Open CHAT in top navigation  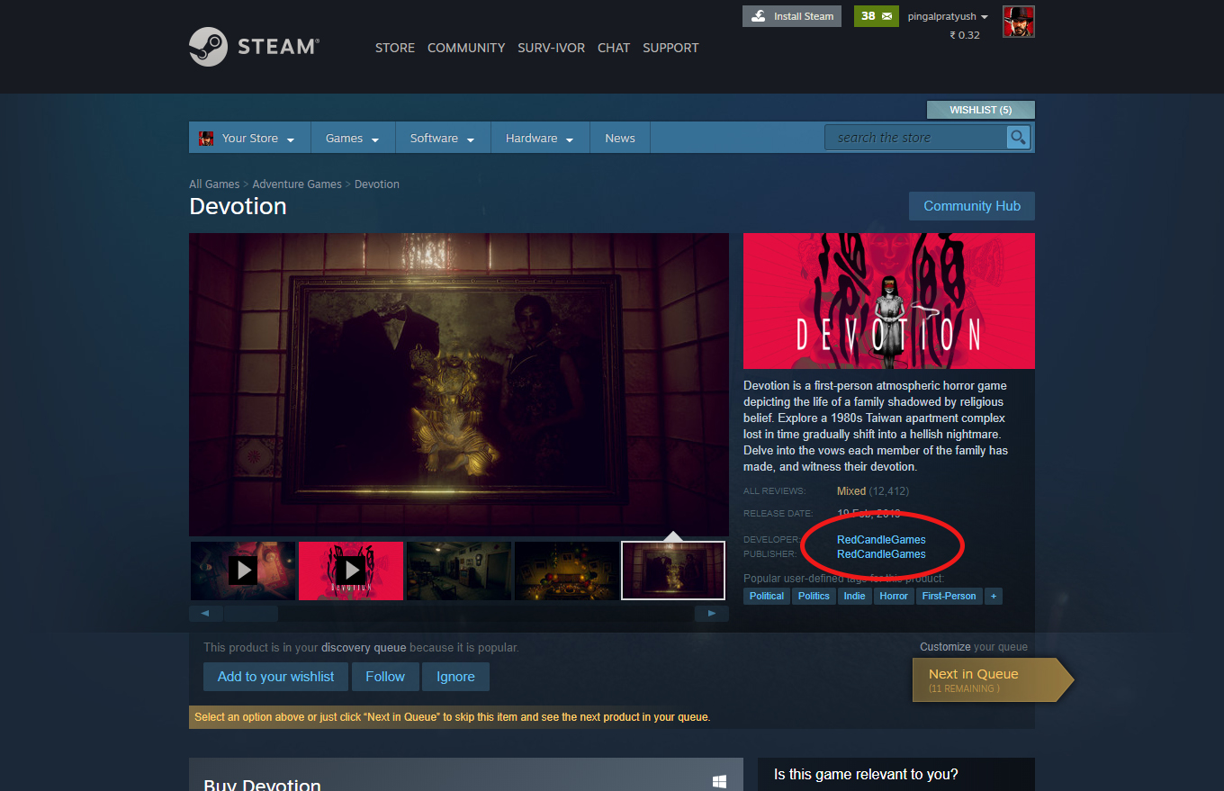[x=614, y=48]
